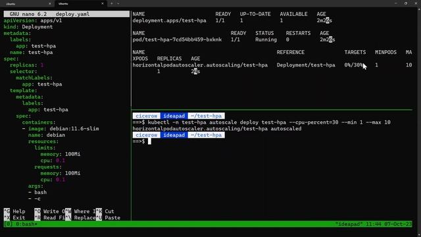
Task: Click horizontalpodautoscaler.autoscaling/test-hpa name
Action: [200, 65]
